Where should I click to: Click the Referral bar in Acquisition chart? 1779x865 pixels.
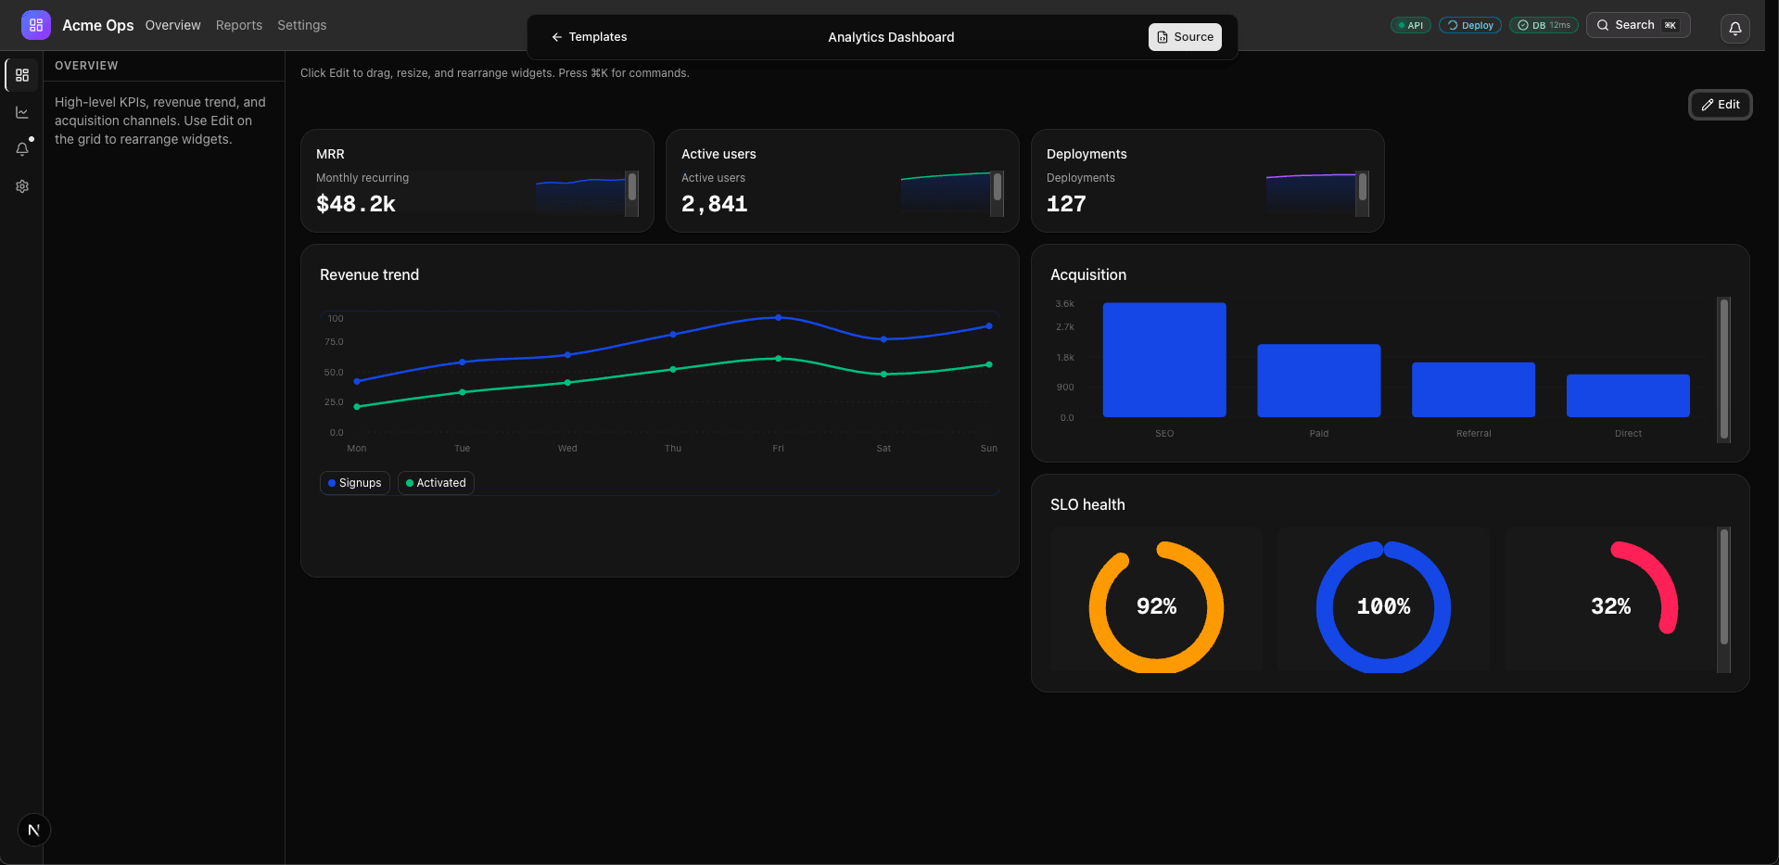(x=1473, y=390)
